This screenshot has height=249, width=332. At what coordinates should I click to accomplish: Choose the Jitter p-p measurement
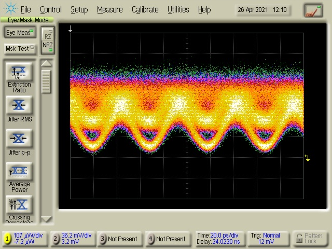(19, 139)
